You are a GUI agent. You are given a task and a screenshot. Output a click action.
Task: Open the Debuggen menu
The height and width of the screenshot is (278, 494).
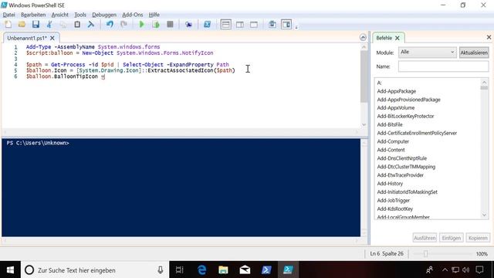point(104,15)
